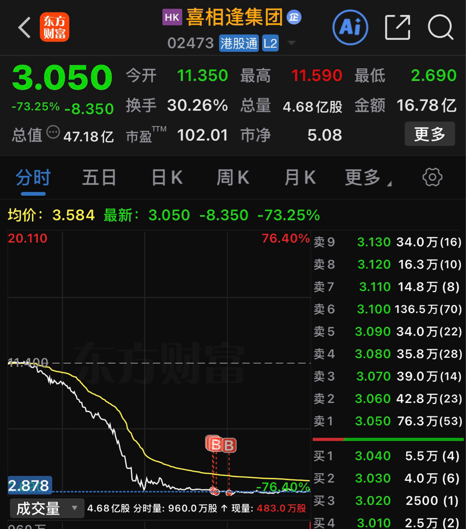Image resolution: width=466 pixels, height=529 pixels.
Task: Tap the 港股通 badge
Action: (239, 43)
